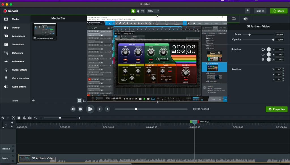Viewport: 290px width, 165px height.
Task: Select the S1 Anthem Video media thumbnail
Action: point(45,31)
